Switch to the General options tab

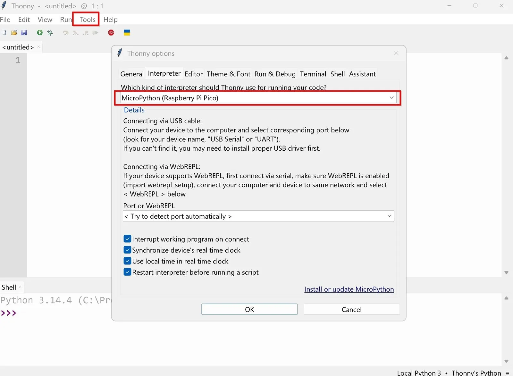[132, 74]
